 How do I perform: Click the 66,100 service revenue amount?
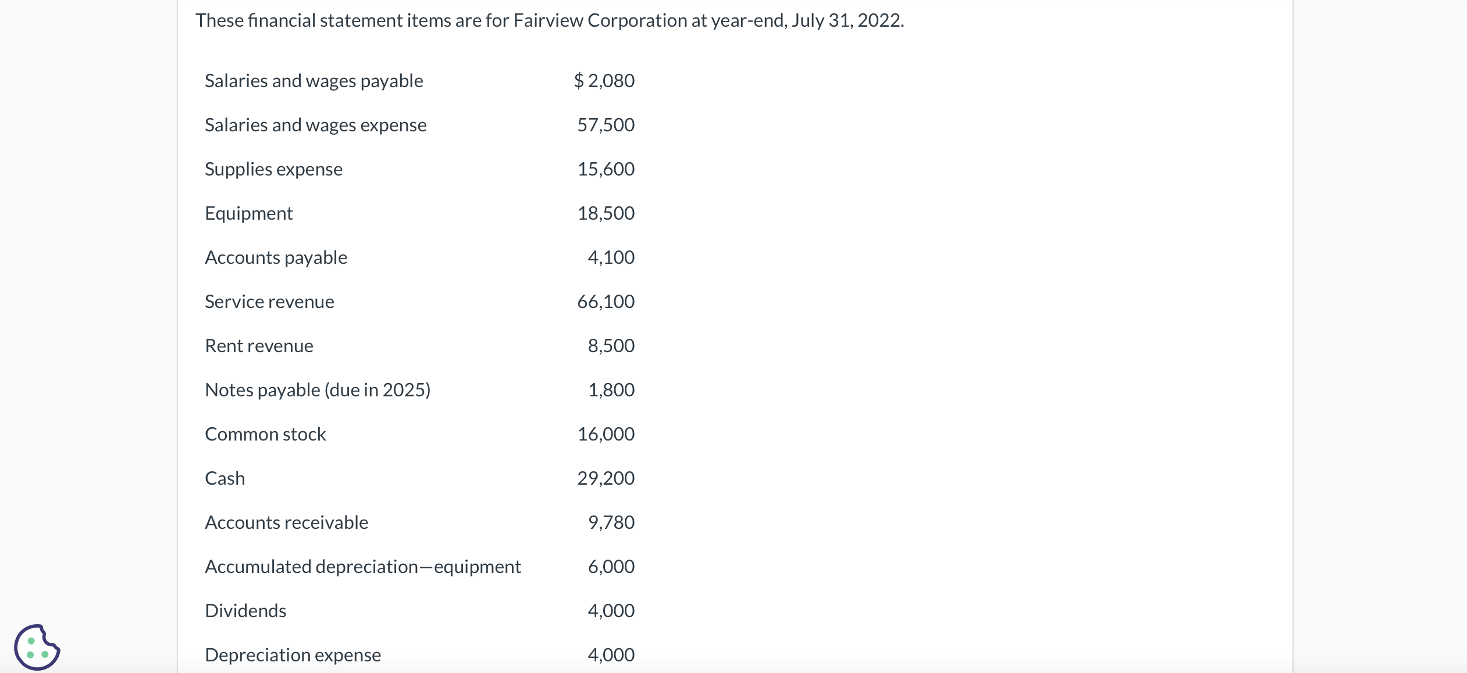(x=606, y=302)
